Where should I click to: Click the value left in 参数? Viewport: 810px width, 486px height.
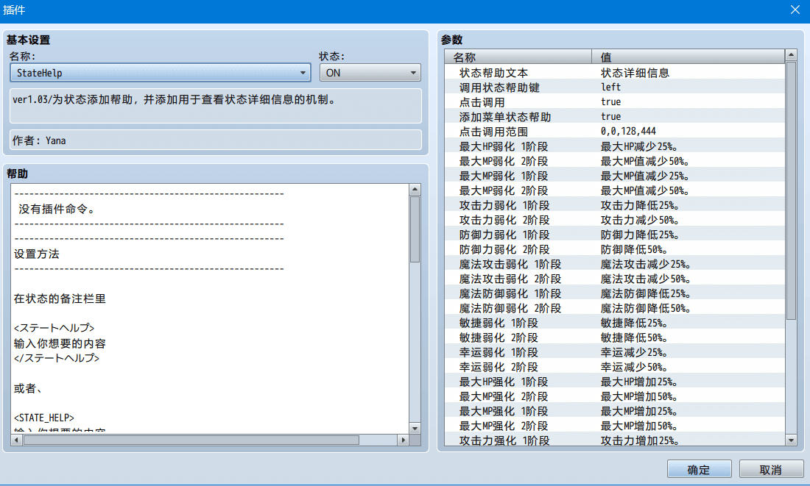pos(610,87)
